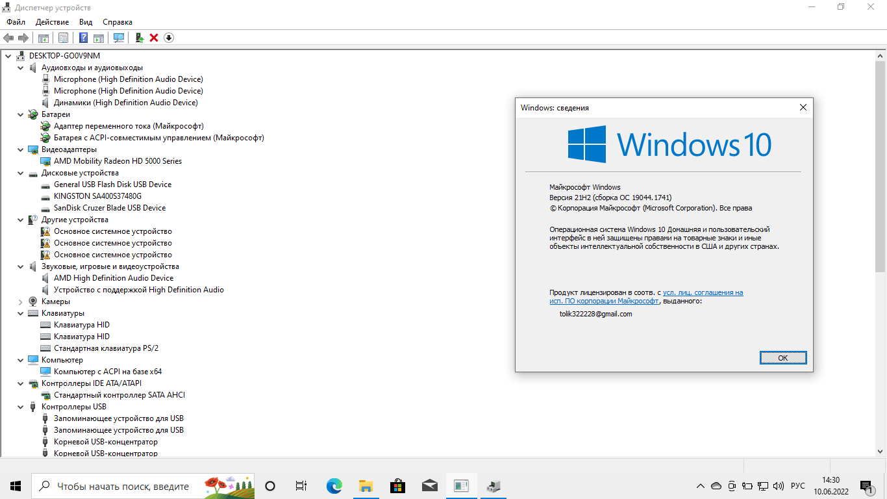Launch Microsoft Edge from the taskbar
The image size is (887, 499).
334,486
